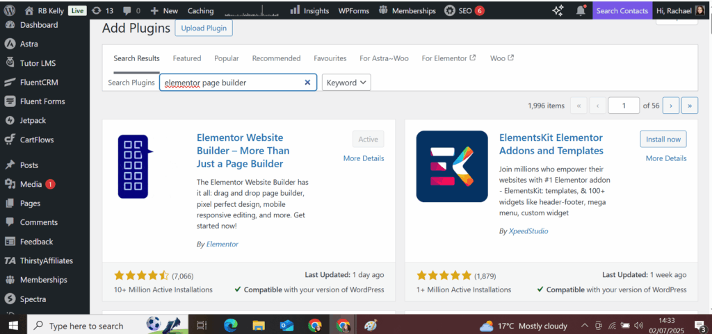Open the Hi, Rachael account menu

point(679,10)
